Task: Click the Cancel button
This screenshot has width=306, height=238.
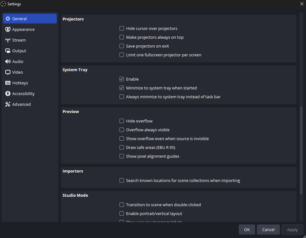Action: tap(268, 229)
